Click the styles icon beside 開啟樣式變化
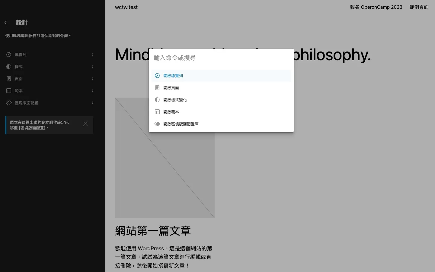Image resolution: width=435 pixels, height=272 pixels. pos(157,99)
